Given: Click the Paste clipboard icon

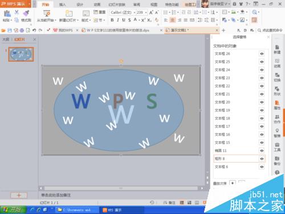Looking at the screenshot, I should click(7, 14).
